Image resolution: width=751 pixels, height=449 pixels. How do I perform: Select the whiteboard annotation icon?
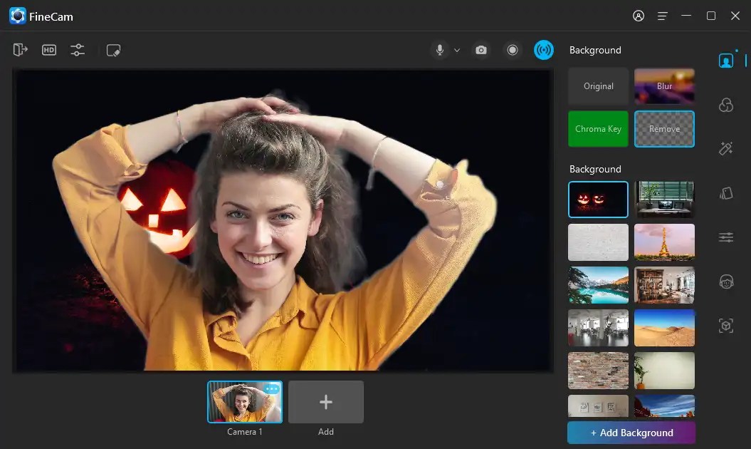(112, 50)
